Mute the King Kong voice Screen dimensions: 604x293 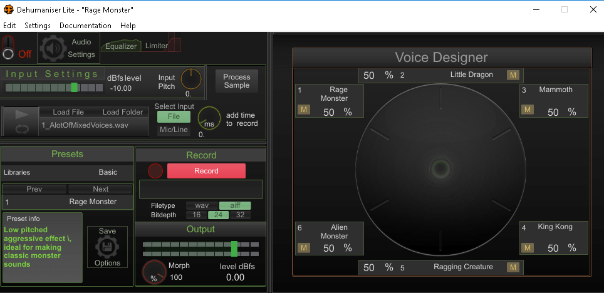point(528,247)
